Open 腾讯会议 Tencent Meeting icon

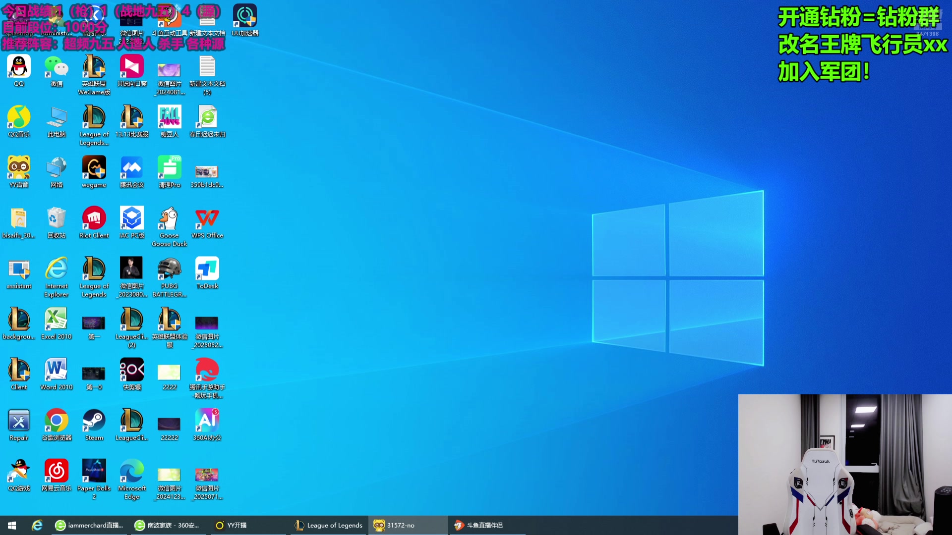[x=132, y=172]
